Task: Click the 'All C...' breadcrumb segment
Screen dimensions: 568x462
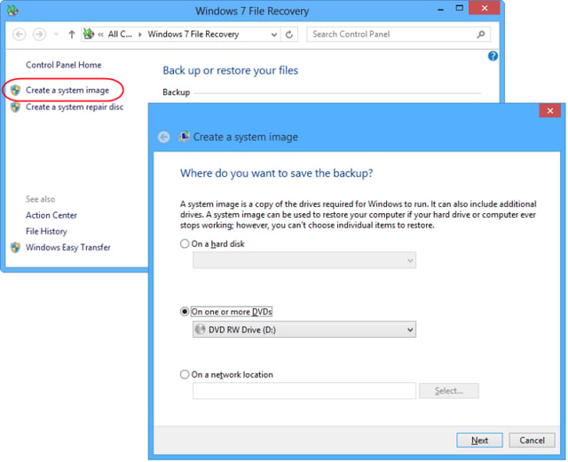Action: (x=120, y=34)
